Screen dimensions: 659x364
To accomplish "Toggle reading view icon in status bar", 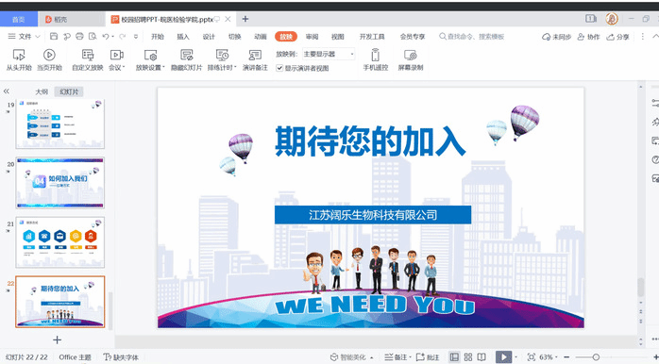I will (482, 357).
